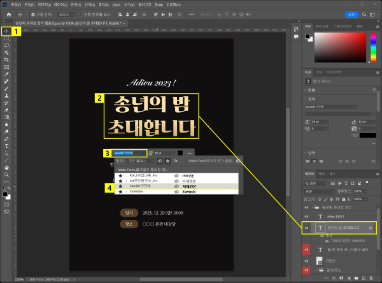Click the 공유 share button
Screen dimensions: 382x283
point(350,14)
